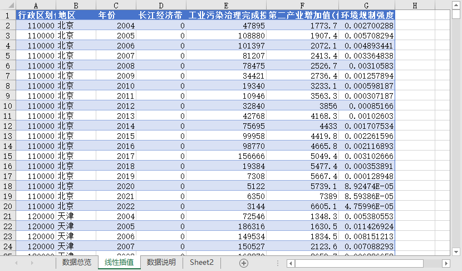Click the vertical scrollbar up arrow

[x=456, y=5]
